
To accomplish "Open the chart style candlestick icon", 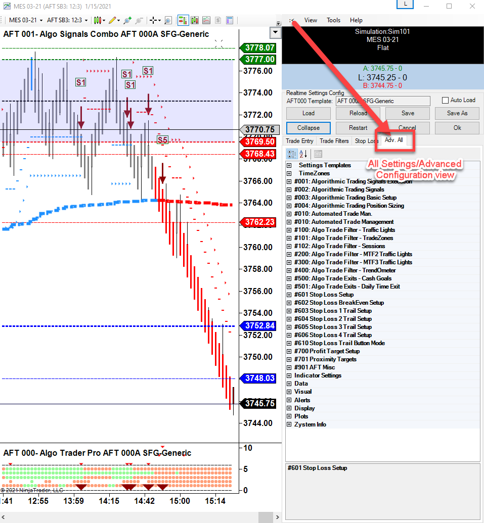I will coord(98,20).
